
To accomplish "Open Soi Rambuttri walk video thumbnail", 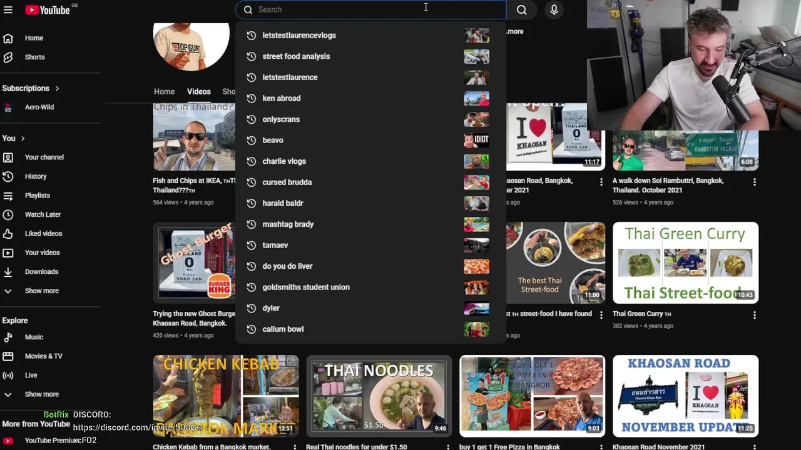I will (x=685, y=150).
